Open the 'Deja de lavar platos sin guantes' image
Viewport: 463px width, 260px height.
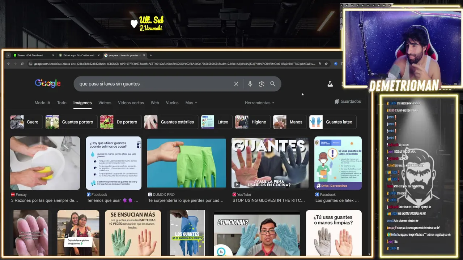pos(78,233)
